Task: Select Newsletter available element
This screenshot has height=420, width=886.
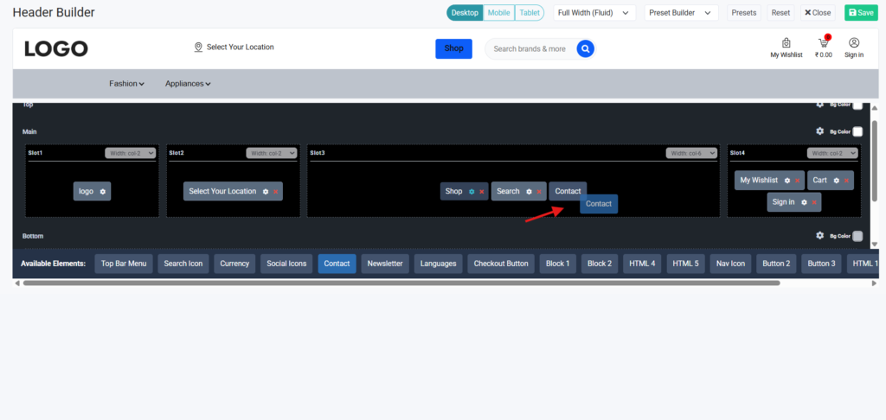Action: [385, 264]
